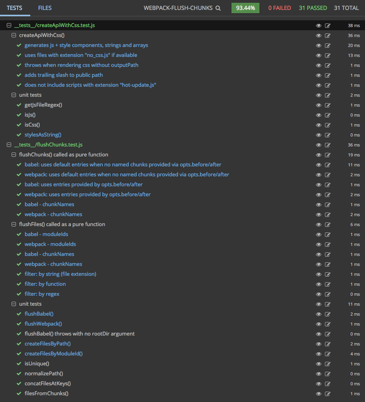This screenshot has height=402, width=365.
Task: Open test 'webpack - moduleIds'
Action: (50, 244)
